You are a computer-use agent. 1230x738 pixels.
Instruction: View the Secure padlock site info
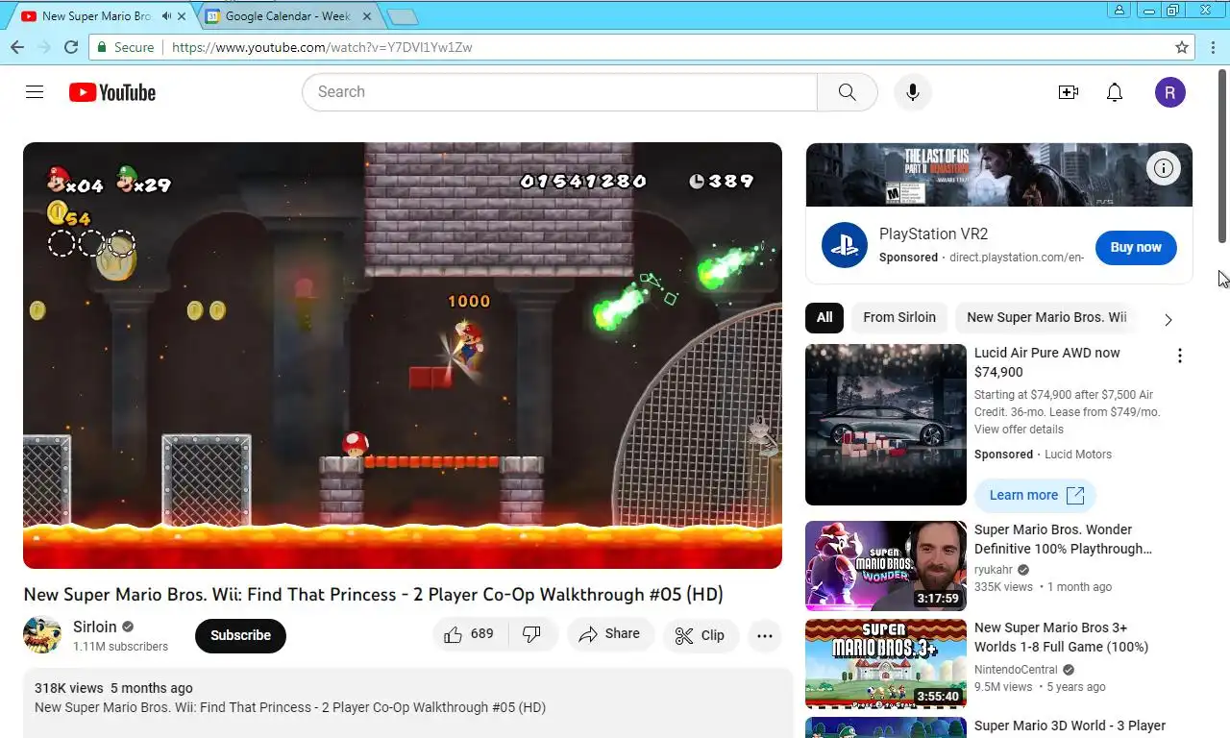point(125,47)
